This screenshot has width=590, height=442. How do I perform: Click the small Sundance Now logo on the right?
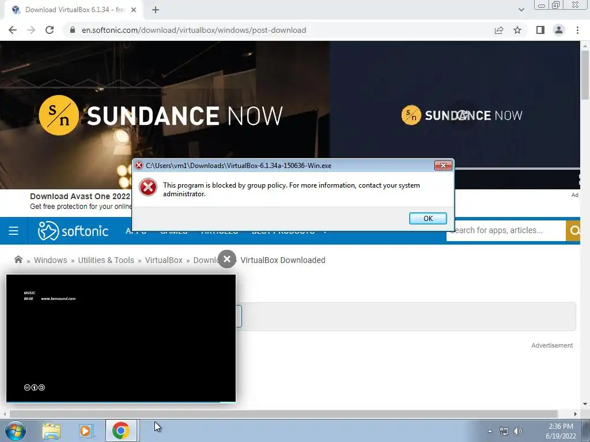(462, 115)
